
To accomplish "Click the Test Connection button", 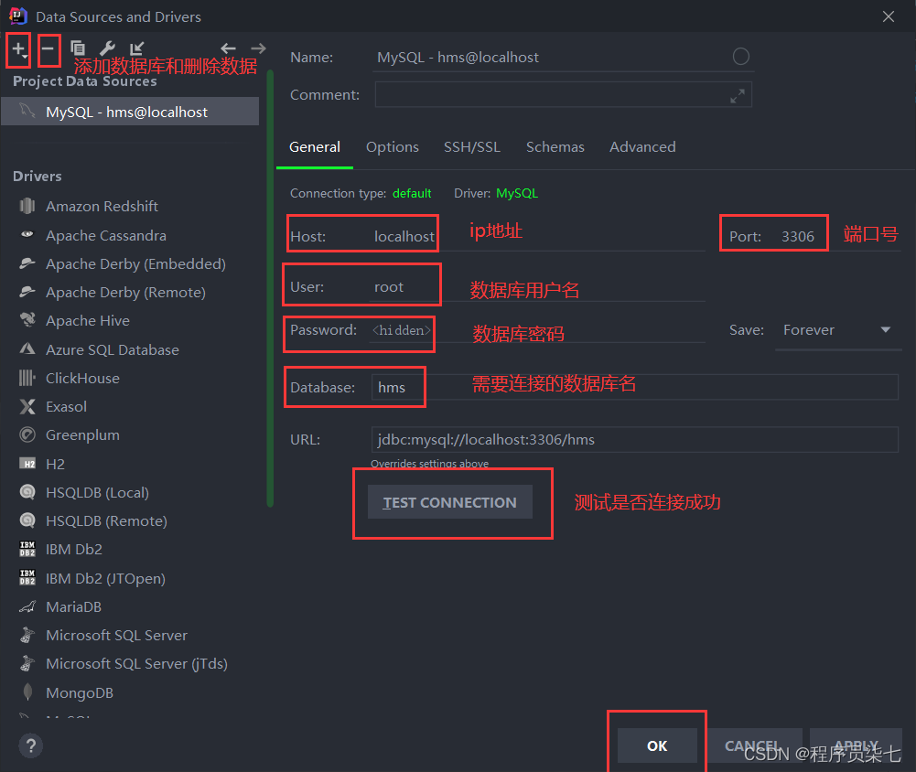I will tap(450, 502).
